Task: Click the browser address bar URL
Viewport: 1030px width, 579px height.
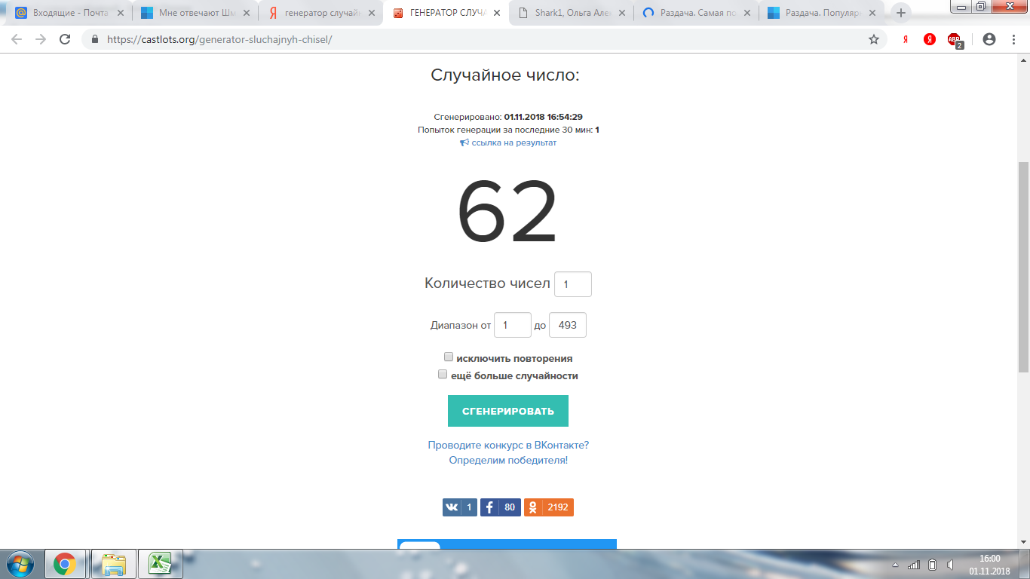Action: click(x=219, y=39)
